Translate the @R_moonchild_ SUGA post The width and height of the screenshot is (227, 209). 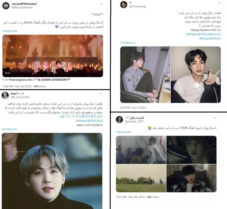pyautogui.click(x=9, y=129)
